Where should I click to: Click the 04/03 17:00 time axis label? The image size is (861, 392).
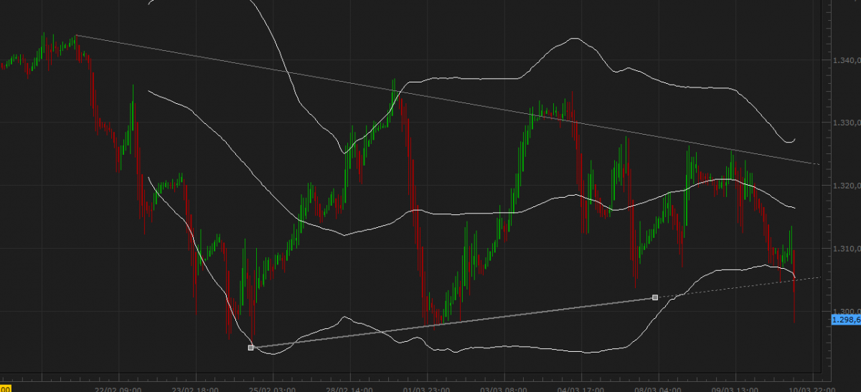pyautogui.click(x=581, y=388)
